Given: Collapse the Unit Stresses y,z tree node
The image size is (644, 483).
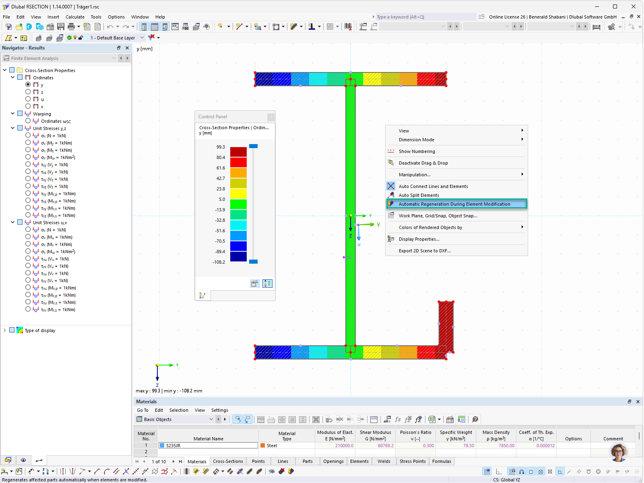Looking at the screenshot, I should [13, 128].
